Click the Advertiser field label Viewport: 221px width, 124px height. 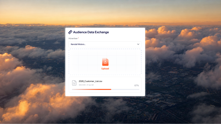[73, 38]
